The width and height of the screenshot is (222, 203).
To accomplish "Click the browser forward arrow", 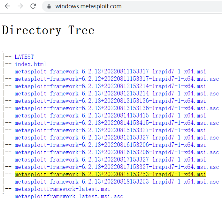I will click(20, 6).
